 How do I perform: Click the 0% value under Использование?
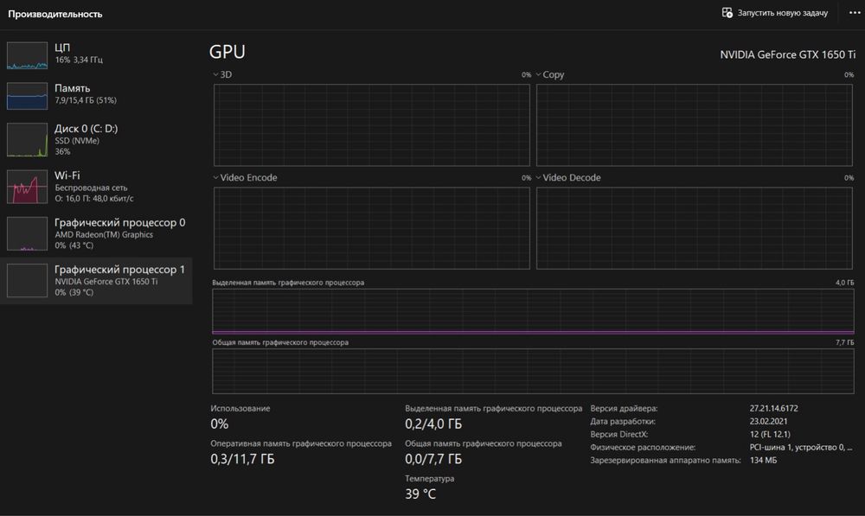[x=220, y=424]
